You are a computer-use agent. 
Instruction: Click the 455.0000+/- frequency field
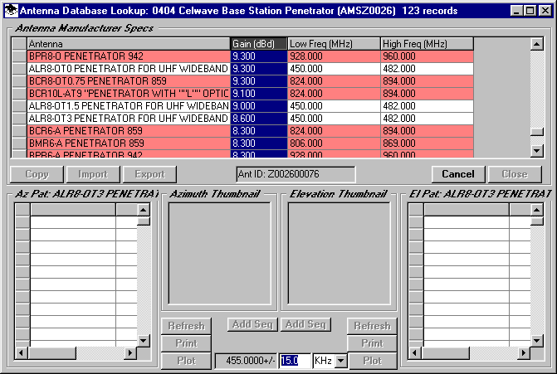[x=247, y=361]
